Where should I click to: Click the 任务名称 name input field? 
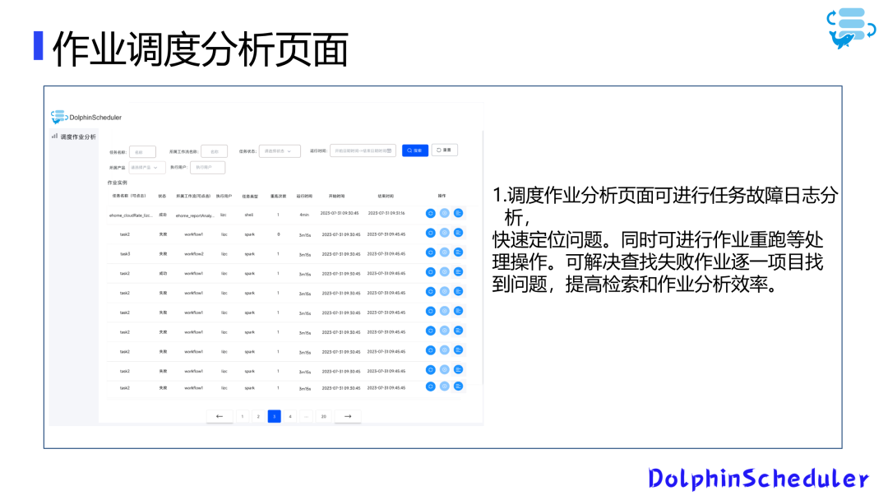[x=143, y=152]
